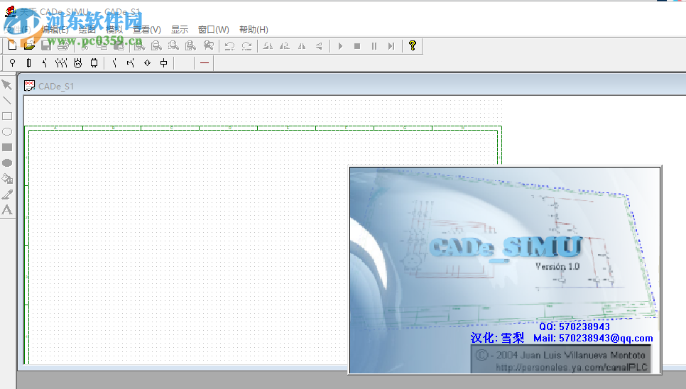
Task: Click the New document icon
Action: [x=12, y=45]
